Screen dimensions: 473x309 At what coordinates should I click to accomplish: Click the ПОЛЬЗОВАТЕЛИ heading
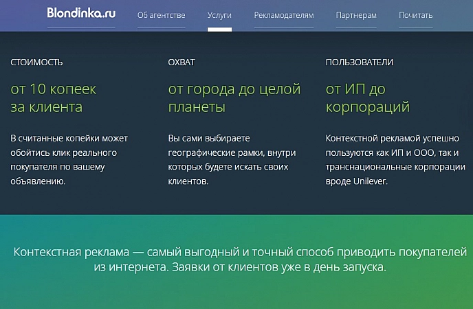[x=360, y=62]
